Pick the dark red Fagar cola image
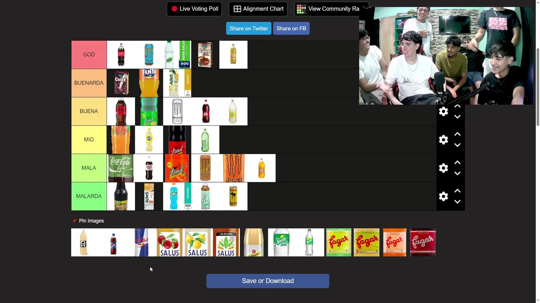The image size is (540, 303). tap(423, 242)
